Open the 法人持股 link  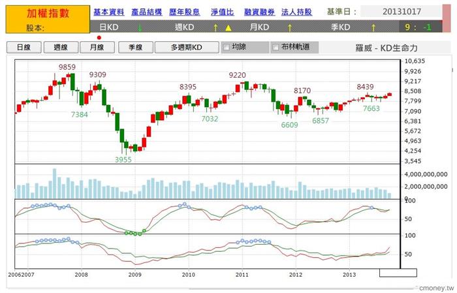296,12
